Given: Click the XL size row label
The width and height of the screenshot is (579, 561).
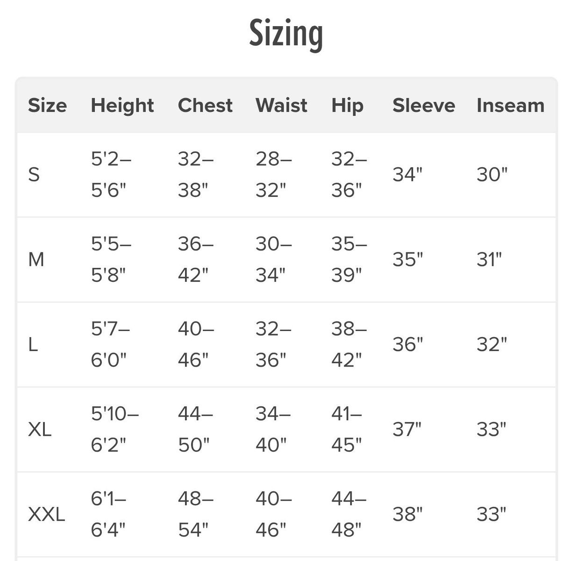Looking at the screenshot, I should pos(40,429).
